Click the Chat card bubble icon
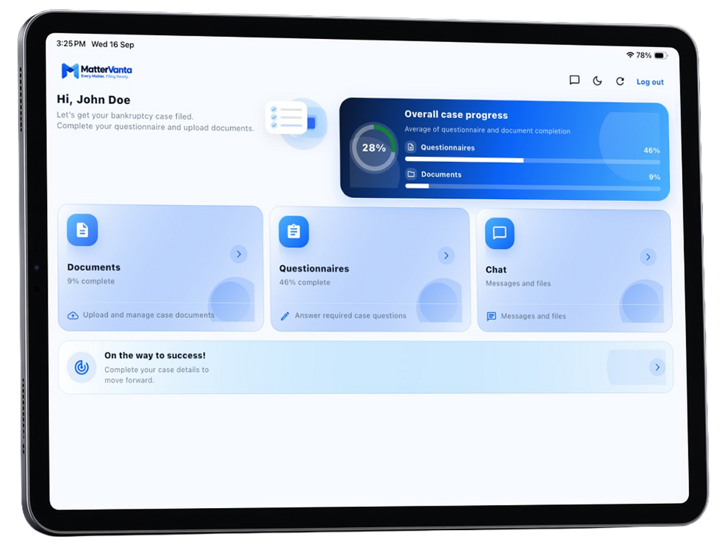 coord(500,233)
